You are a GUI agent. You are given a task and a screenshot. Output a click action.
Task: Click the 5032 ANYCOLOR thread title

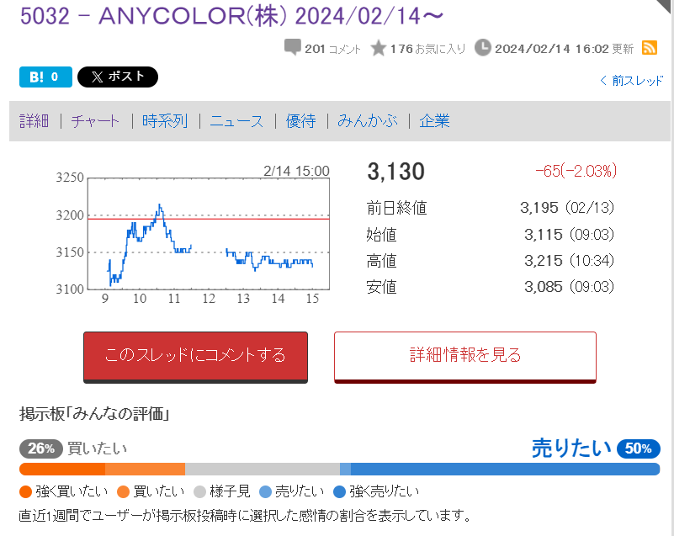click(x=231, y=16)
